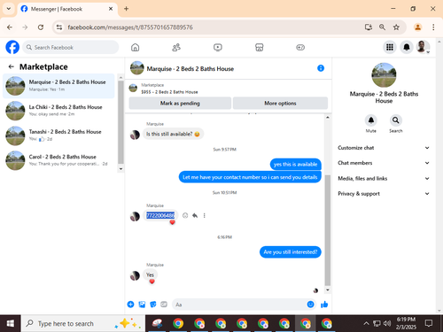Open Windows notification center

pyautogui.click(x=429, y=323)
